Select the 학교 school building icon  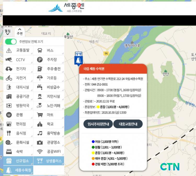point(40,124)
